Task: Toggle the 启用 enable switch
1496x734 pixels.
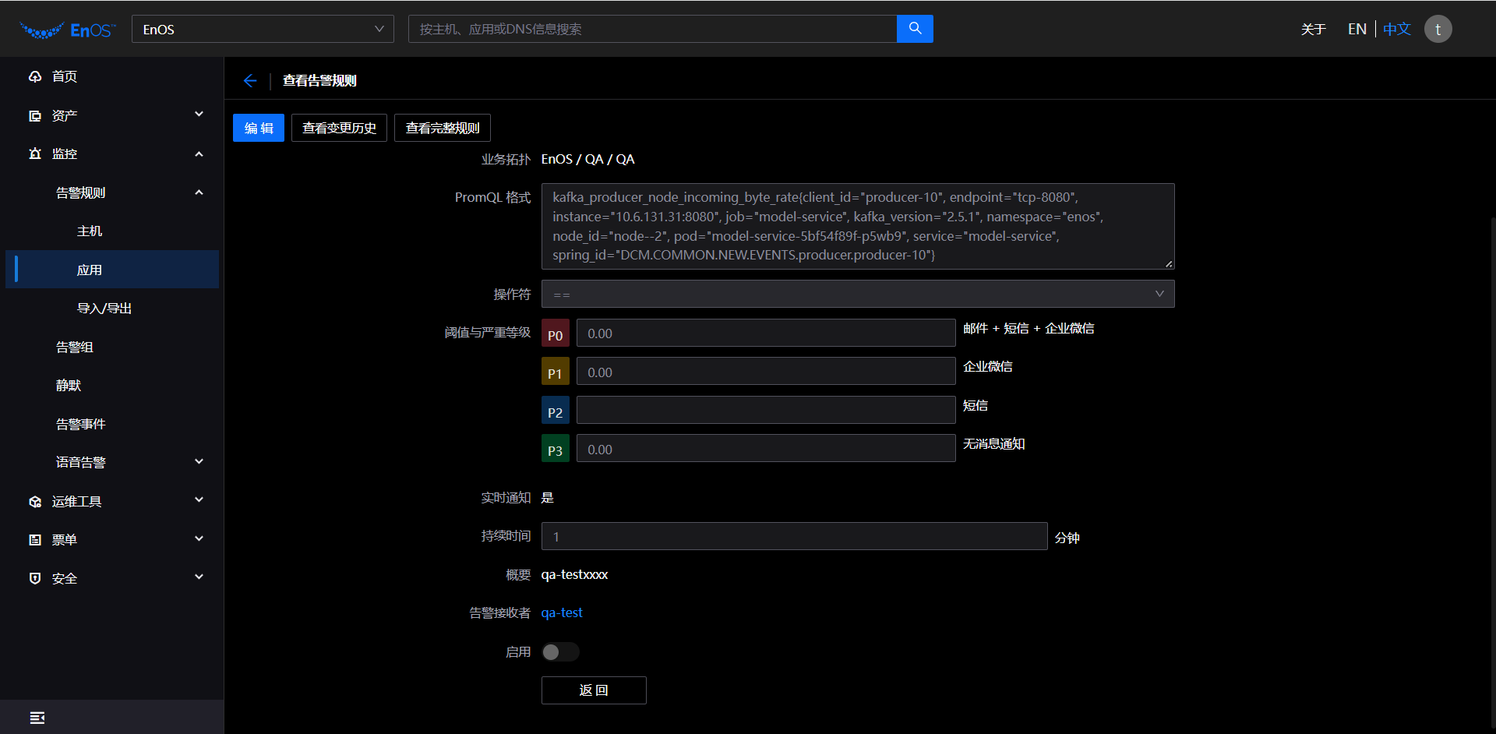Action: (559, 652)
